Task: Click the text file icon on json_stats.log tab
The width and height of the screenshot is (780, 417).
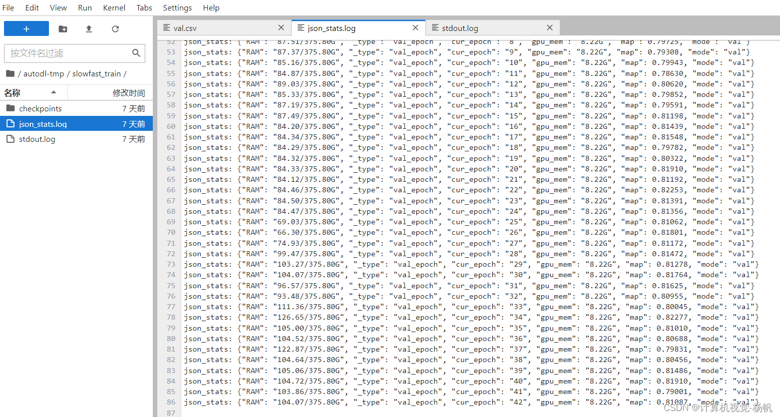Action: pos(301,28)
